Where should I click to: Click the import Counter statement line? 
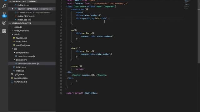coord(97,3)
